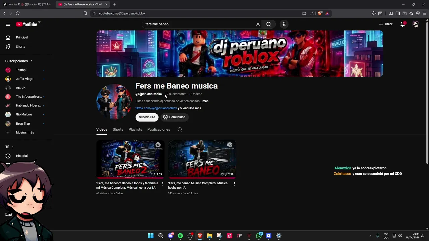Go back with the browser back arrow
Screen dimensions: 429x241
point(4,13)
